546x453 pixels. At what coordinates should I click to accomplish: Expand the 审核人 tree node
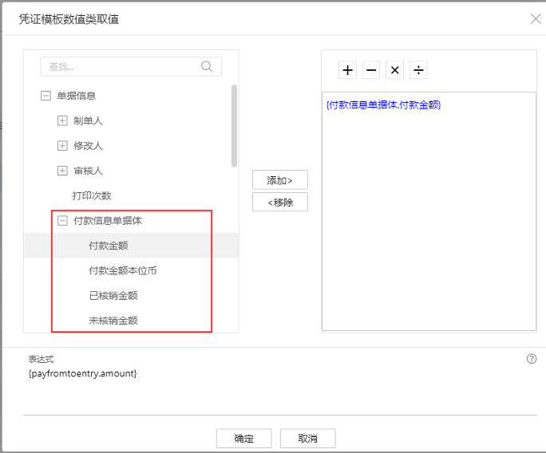(x=62, y=171)
